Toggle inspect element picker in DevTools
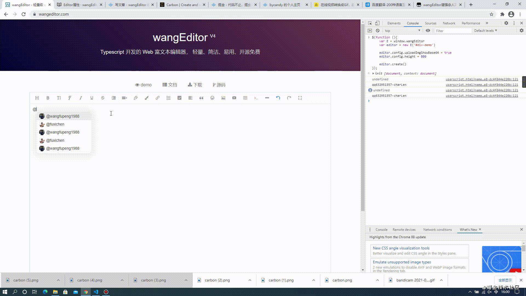The image size is (526, 296). pyautogui.click(x=370, y=23)
